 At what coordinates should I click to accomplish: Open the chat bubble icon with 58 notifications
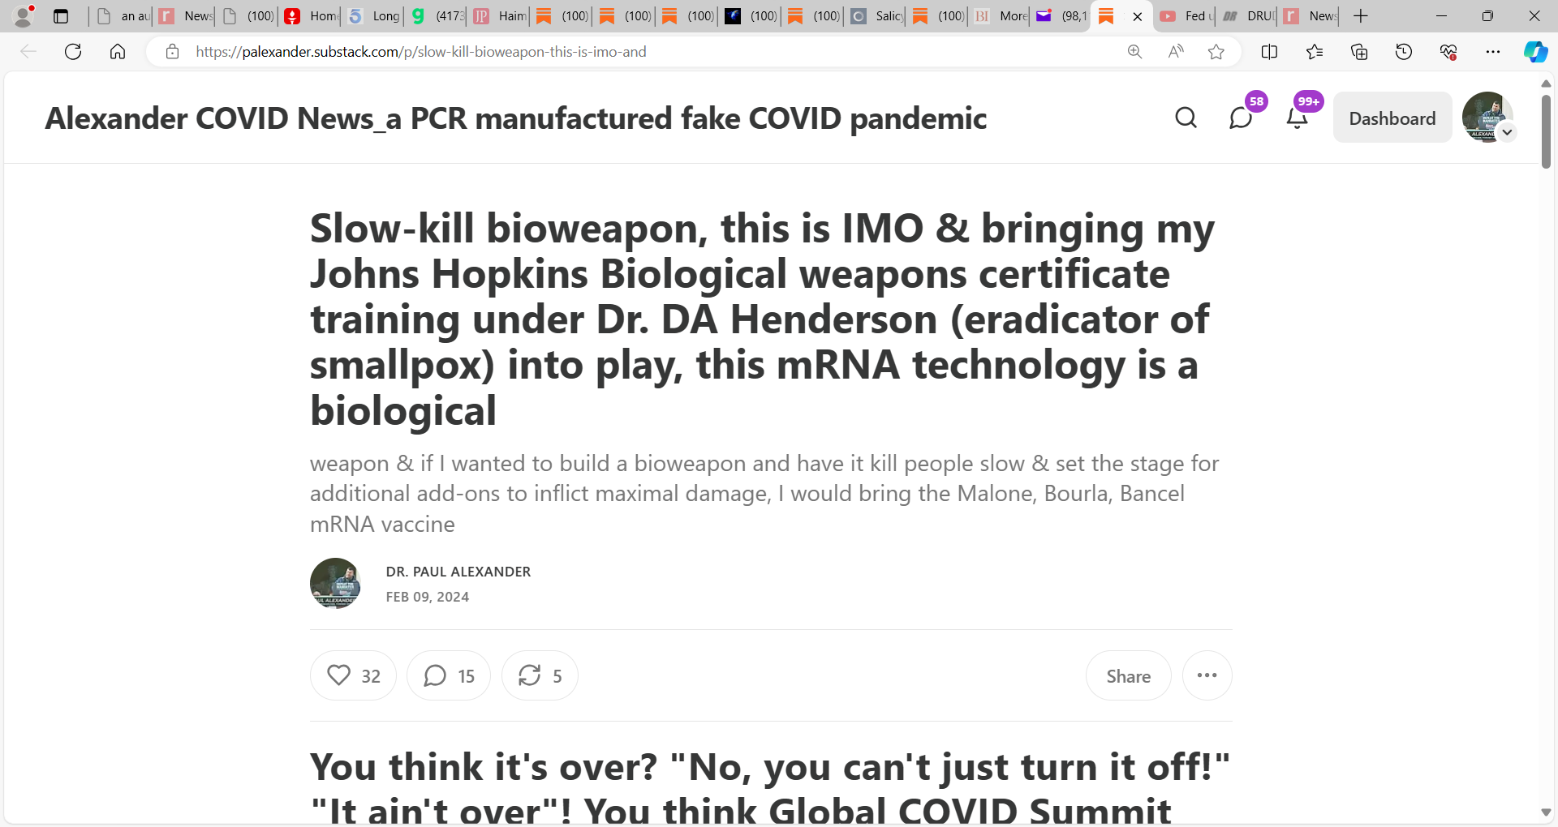coord(1241,118)
